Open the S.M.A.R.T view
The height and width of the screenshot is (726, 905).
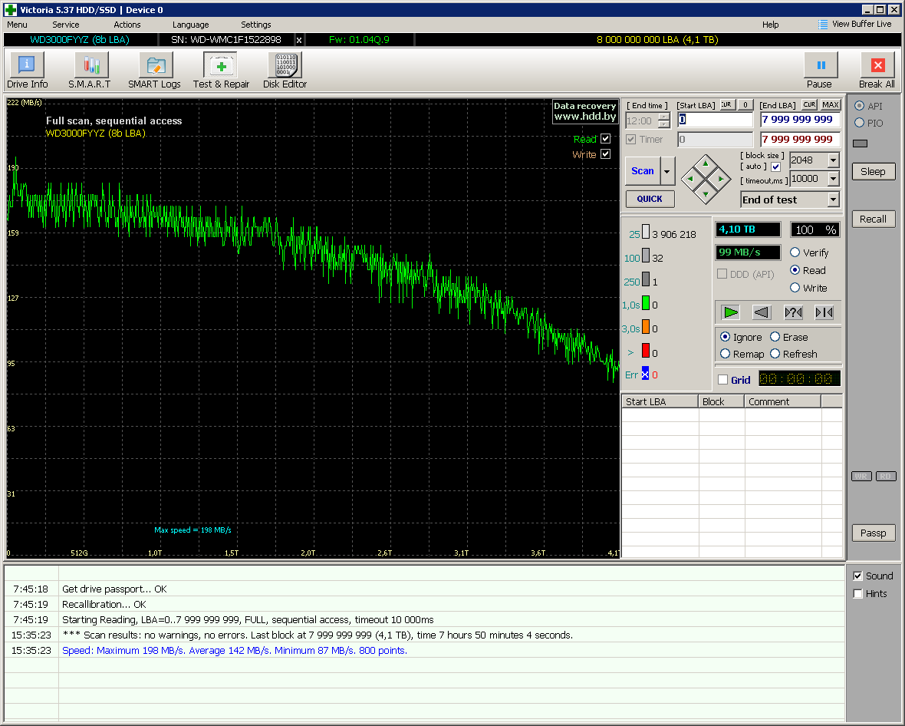90,71
